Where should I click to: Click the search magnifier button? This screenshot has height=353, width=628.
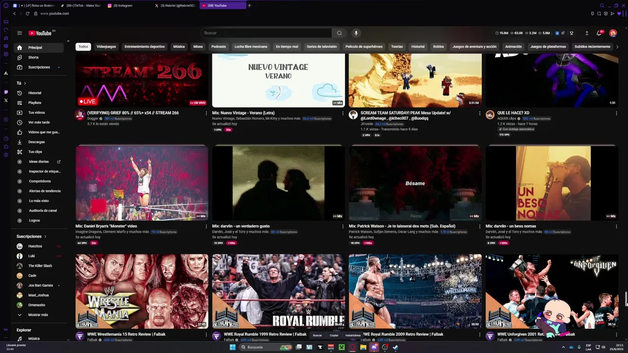[x=339, y=33]
